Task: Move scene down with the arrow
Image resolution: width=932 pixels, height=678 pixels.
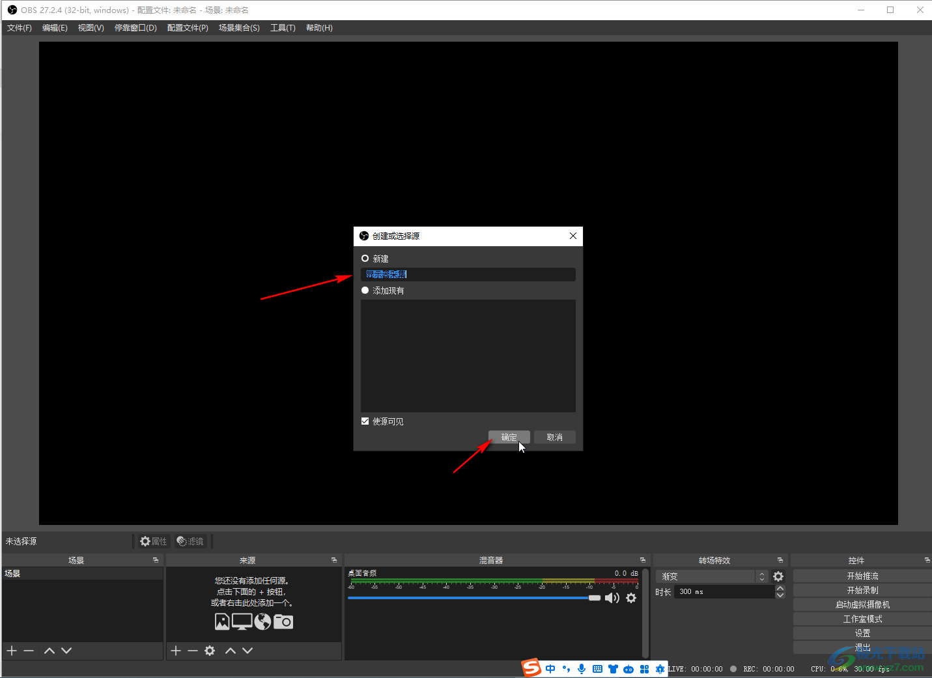Action: tap(66, 651)
